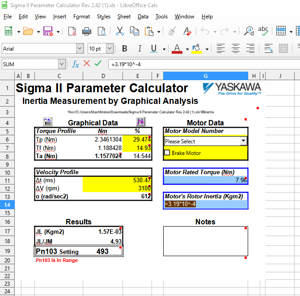Toggle Bold formatting
Viewport: 300px width, 296px height.
click(125, 48)
